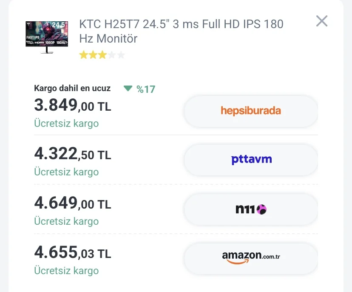Open the amazon.com.tr store offer
The height and width of the screenshot is (292, 352).
pyautogui.click(x=251, y=258)
